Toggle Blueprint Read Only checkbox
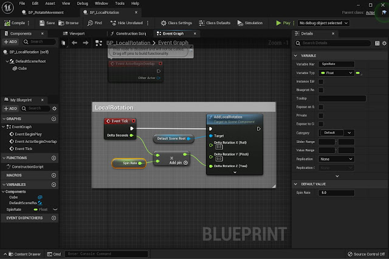389x259 pixels. pos(321,90)
